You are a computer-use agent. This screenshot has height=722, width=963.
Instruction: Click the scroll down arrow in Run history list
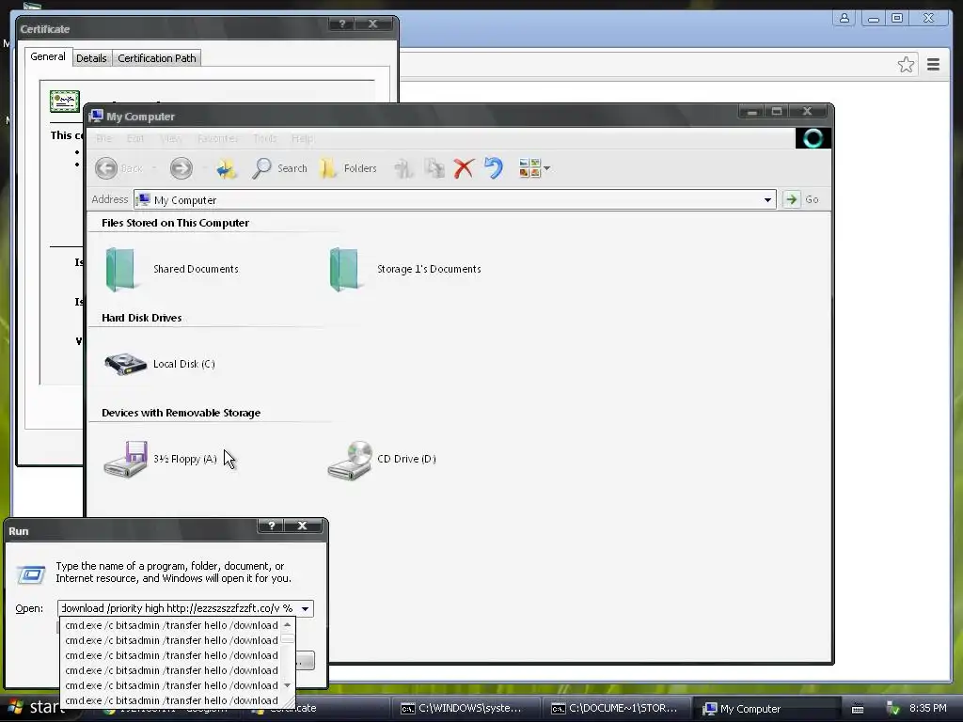tap(288, 685)
